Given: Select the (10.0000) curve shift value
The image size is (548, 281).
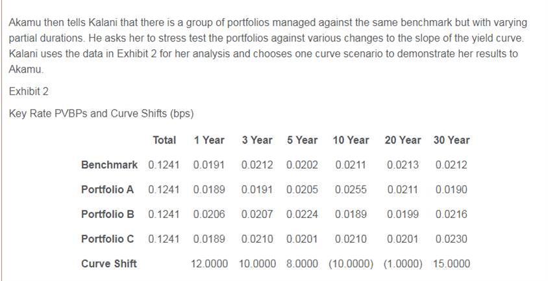Looking at the screenshot, I should coord(351,263).
